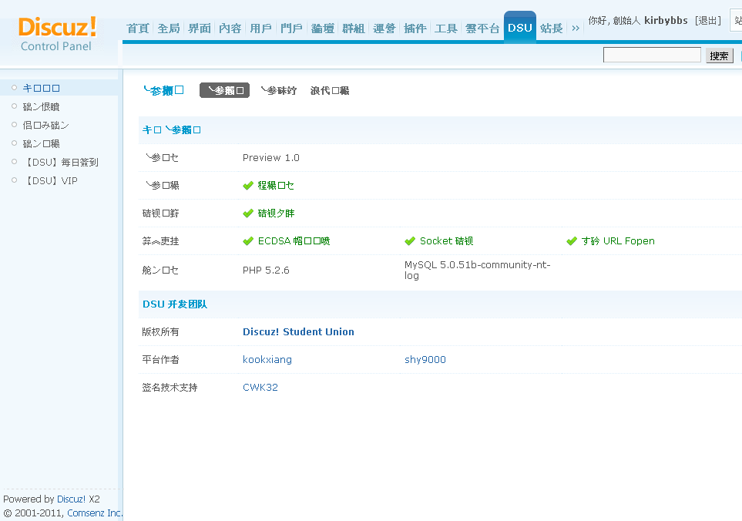Screen dimensions: 742x521
Task: Expand the » overflow navigation menu
Action: (x=575, y=27)
